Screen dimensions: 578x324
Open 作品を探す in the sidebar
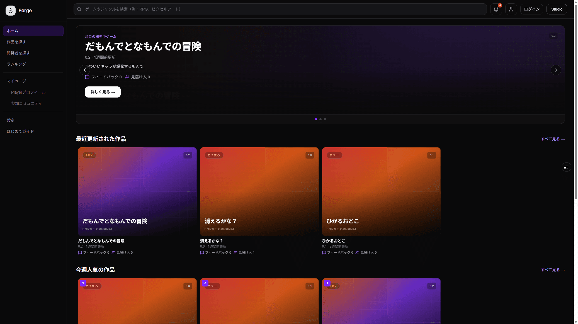pyautogui.click(x=33, y=42)
